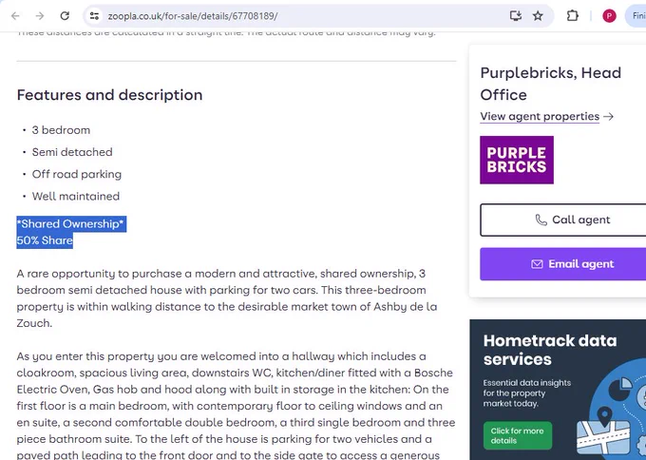The image size is (646, 460).
Task: Reload the Zoopla page
Action: [65, 16]
